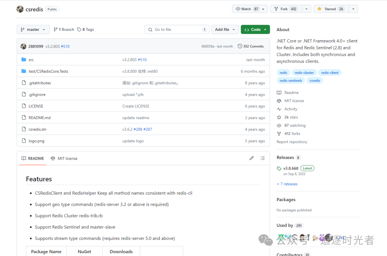387x256 pixels.
Task: Click the csredis topic tag
Action: (315, 80)
